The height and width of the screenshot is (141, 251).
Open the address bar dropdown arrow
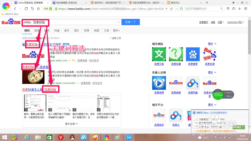(x=176, y=9)
